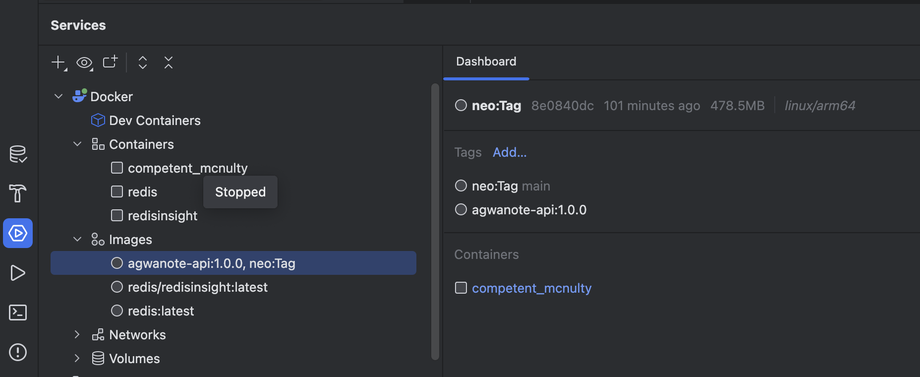
Task: Collapse the Containers group
Action: [77, 144]
